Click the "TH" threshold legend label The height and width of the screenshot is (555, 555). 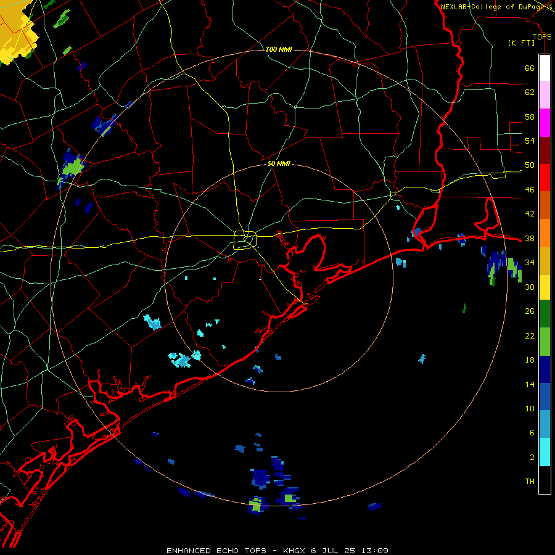coord(530,482)
